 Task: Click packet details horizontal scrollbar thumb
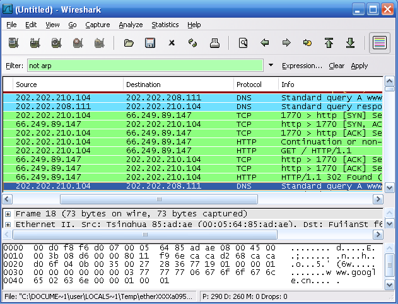pyautogui.click(x=145, y=235)
